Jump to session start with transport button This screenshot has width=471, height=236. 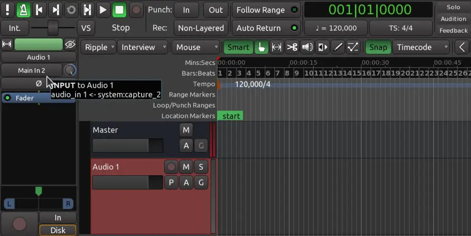(x=39, y=10)
